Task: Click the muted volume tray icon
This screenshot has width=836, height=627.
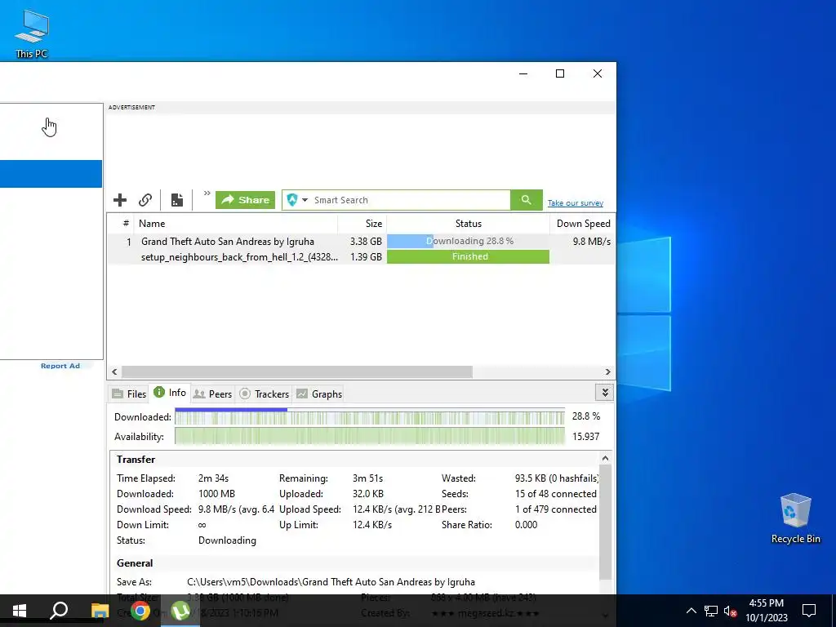Action: tap(730, 611)
